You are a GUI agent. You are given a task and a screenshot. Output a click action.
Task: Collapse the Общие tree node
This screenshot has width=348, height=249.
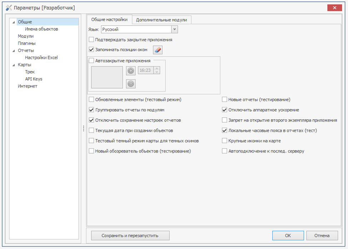click(14, 22)
